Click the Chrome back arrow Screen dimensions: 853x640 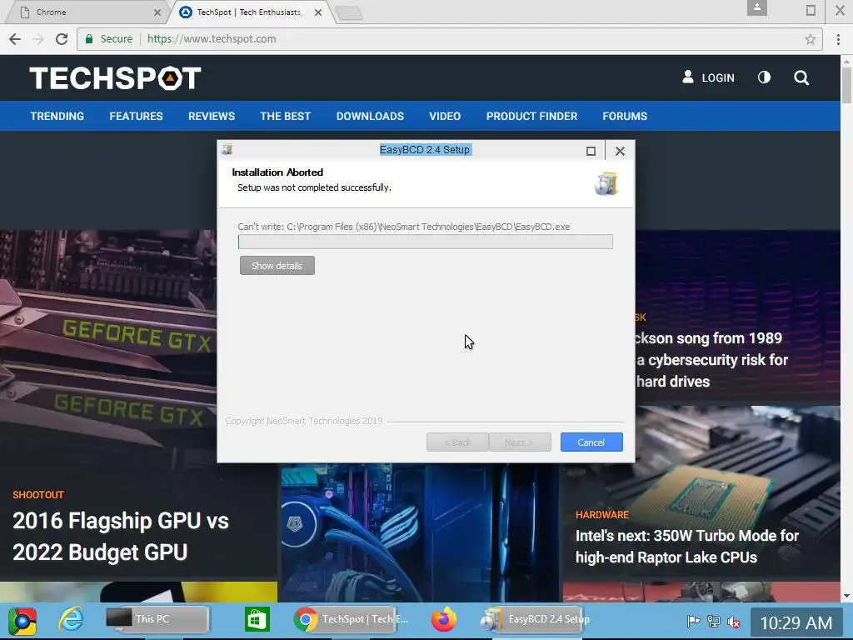15,39
